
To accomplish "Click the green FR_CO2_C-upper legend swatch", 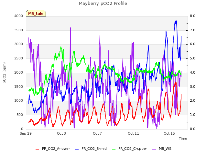I will [114, 149].
